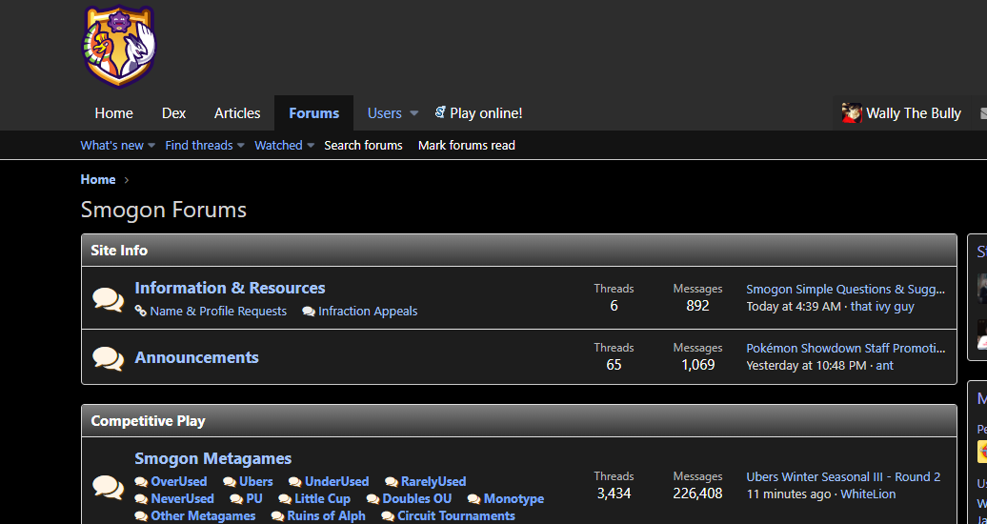Click the Smogon shield logo
Viewport: 987px width, 524px height.
pos(120,47)
